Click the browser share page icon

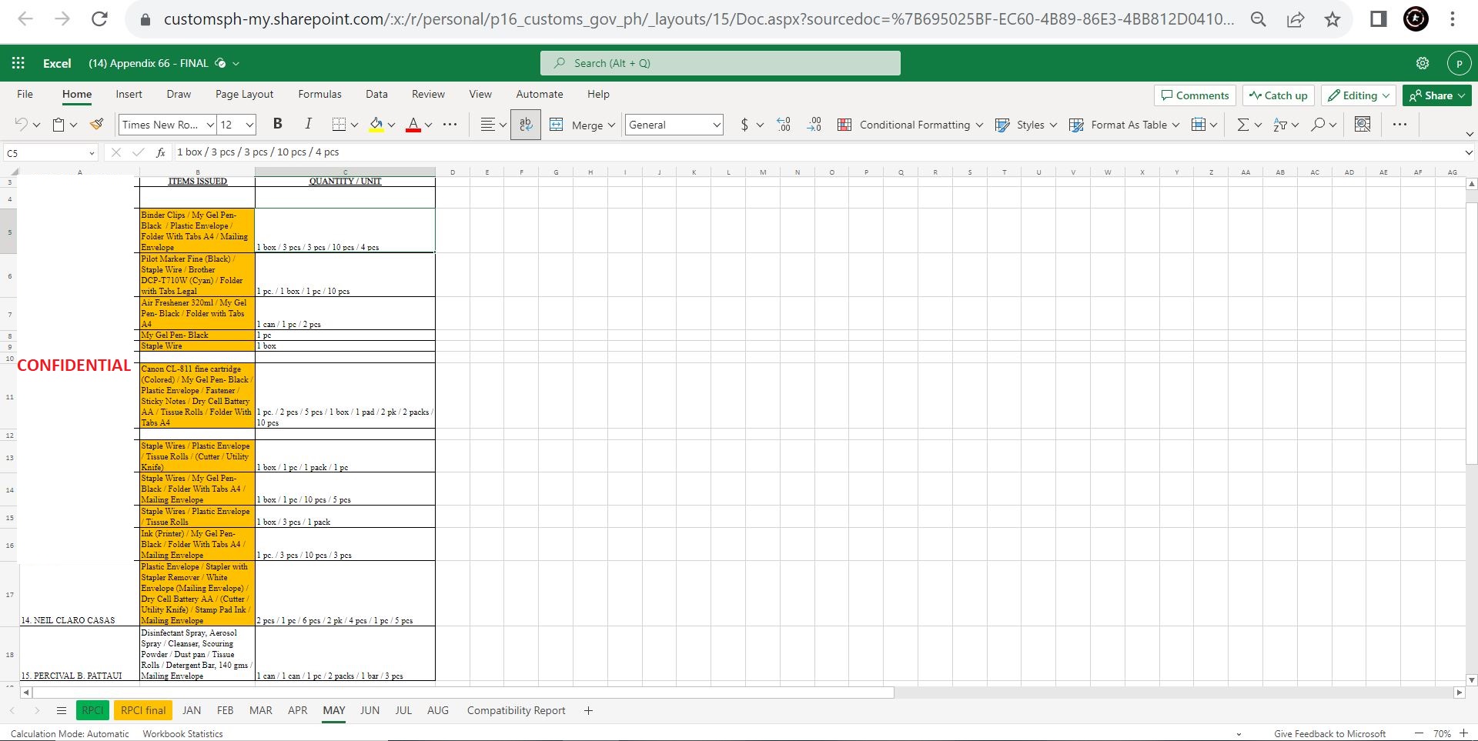point(1296,19)
